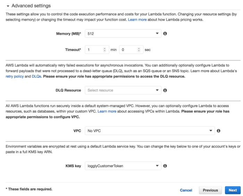This screenshot has height=196, width=243.
Task: Click the info icon next to Memory
Action: point(165,34)
